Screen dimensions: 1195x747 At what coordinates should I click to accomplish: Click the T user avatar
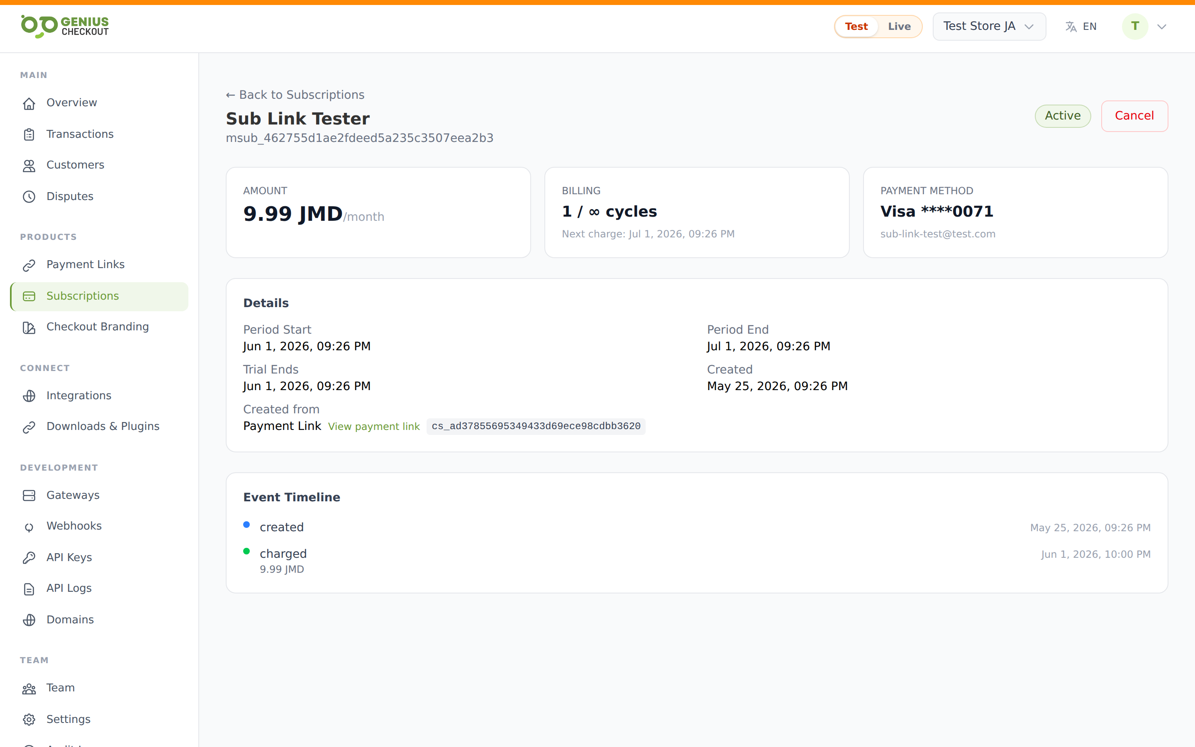pyautogui.click(x=1135, y=26)
